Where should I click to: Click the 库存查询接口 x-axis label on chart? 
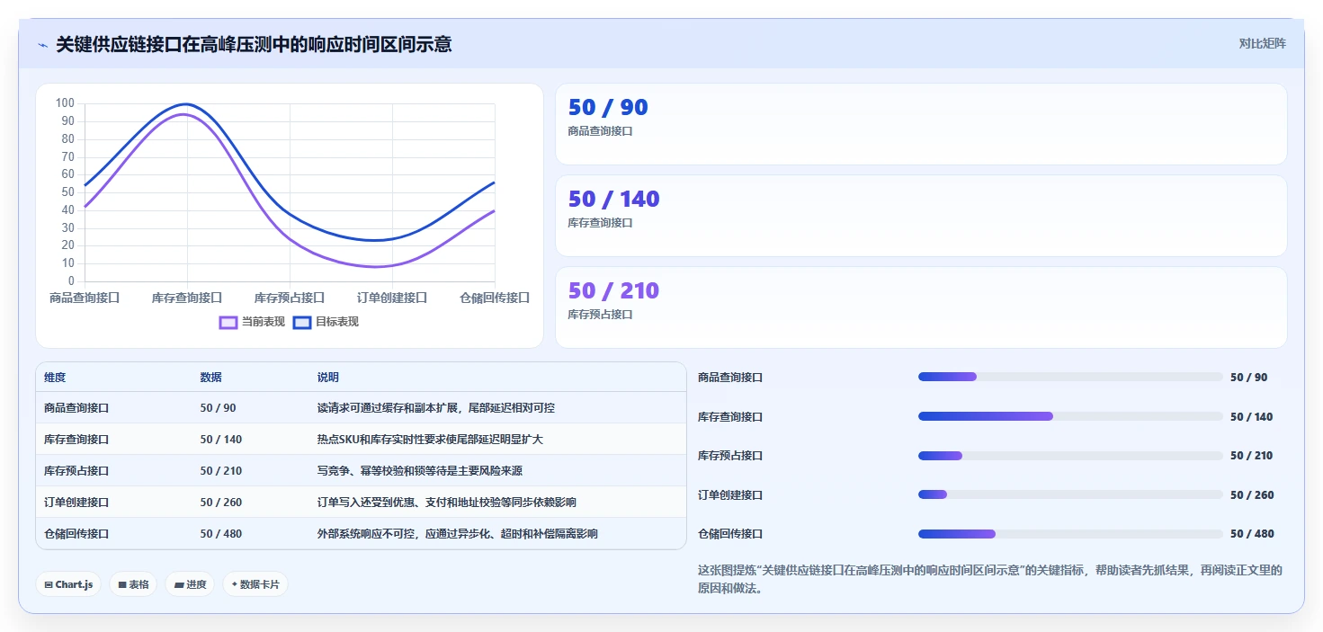pyautogui.click(x=187, y=298)
